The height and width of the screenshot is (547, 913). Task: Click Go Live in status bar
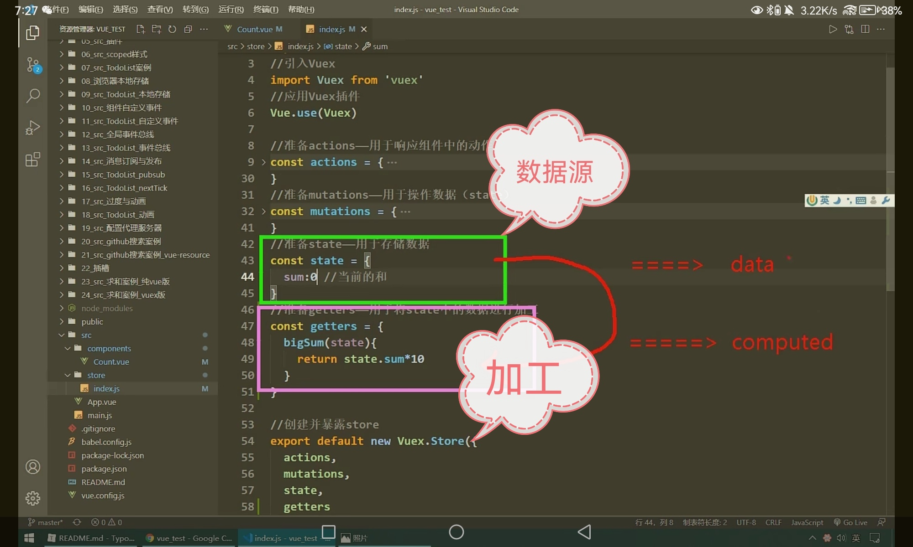pyautogui.click(x=850, y=522)
